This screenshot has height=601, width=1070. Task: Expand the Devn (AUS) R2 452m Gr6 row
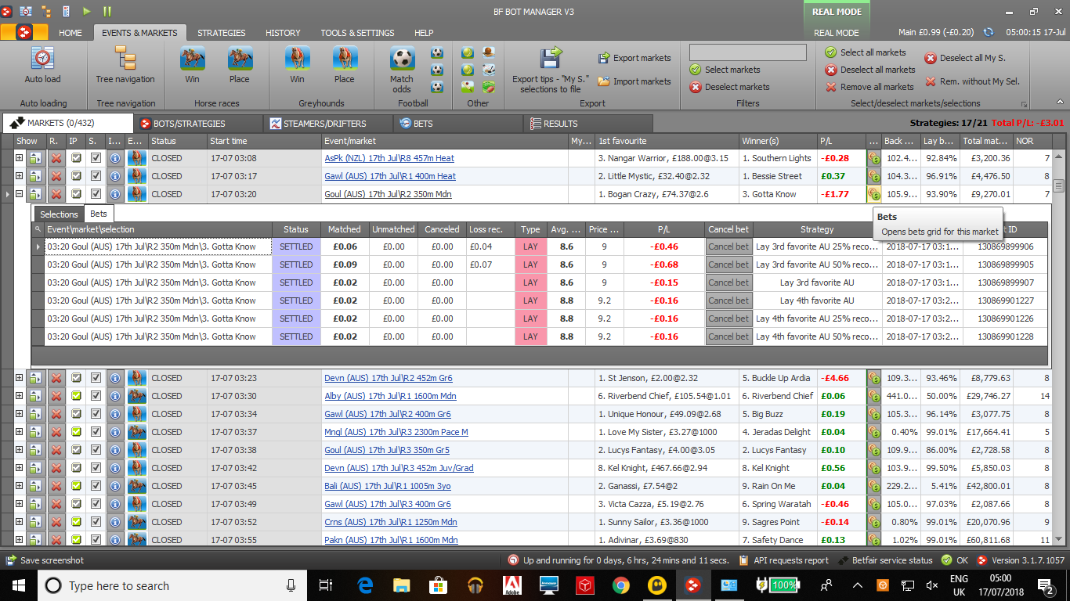pyautogui.click(x=19, y=378)
